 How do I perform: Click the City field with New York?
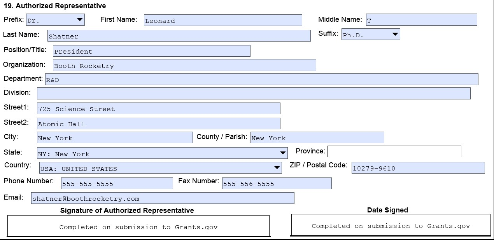point(115,137)
